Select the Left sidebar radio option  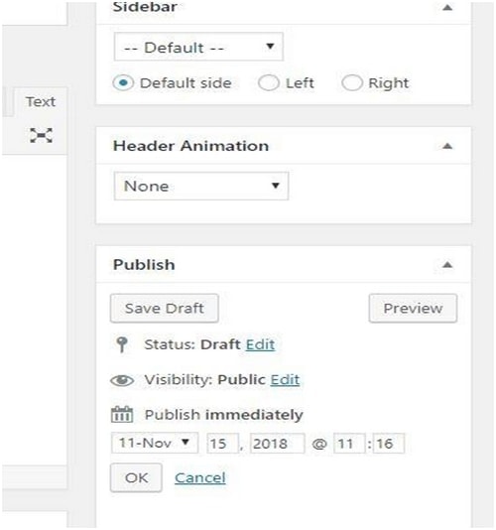(x=268, y=82)
